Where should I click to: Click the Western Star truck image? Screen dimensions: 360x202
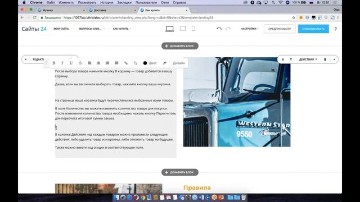237,102
